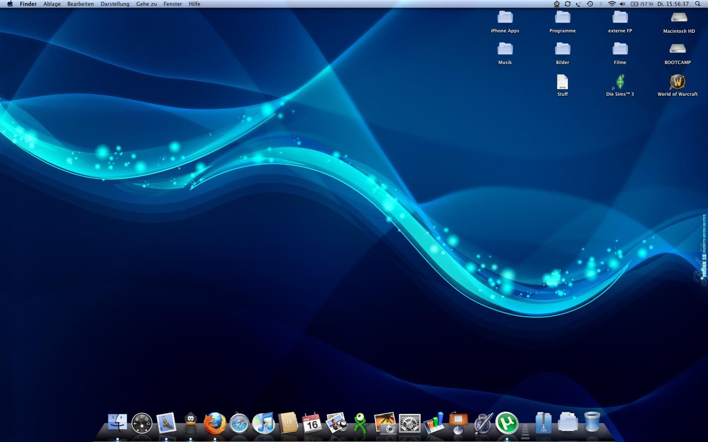Open the 7zX archive stack in Dock
The height and width of the screenshot is (442, 708).
[543, 422]
